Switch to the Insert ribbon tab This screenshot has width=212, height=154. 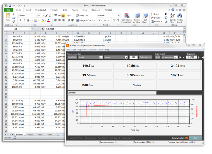pyautogui.click(x=28, y=10)
